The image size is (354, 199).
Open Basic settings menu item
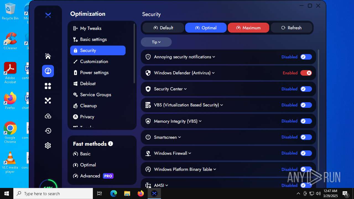pos(98,39)
